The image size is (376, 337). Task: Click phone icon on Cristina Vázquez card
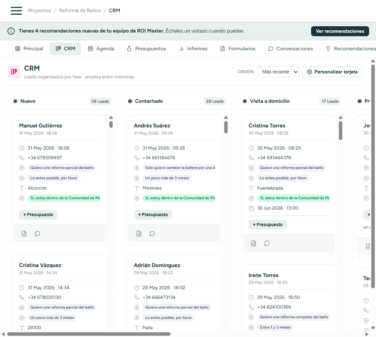tap(22, 297)
